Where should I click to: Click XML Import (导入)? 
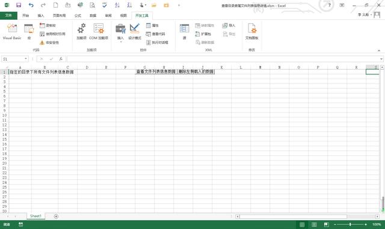point(229,25)
